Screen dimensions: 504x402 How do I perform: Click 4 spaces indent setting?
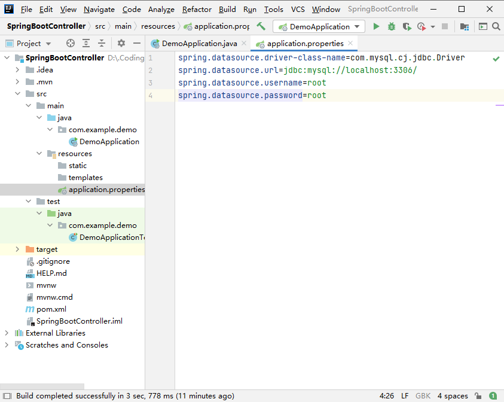(x=453, y=395)
